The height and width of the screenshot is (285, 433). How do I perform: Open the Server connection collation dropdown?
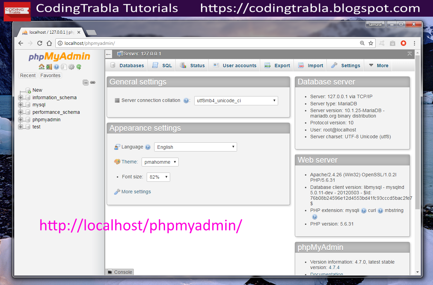click(236, 101)
